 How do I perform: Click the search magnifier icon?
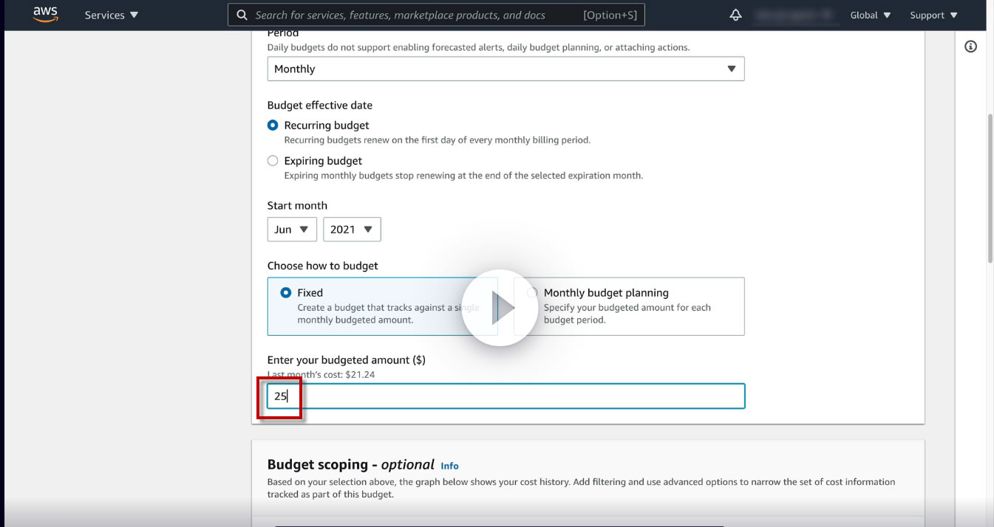pos(242,15)
